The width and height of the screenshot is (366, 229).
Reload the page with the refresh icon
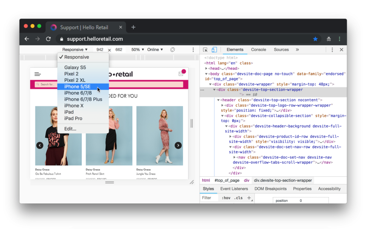coord(49,39)
